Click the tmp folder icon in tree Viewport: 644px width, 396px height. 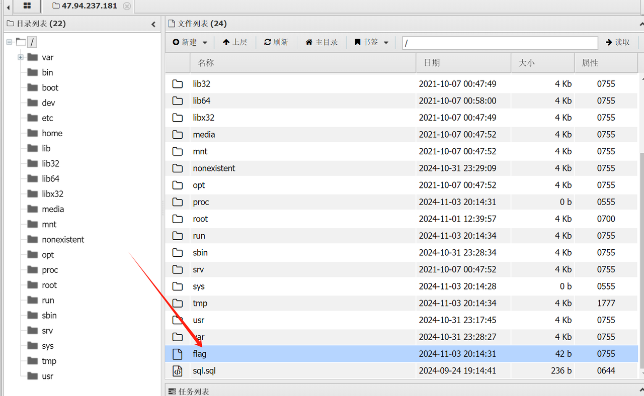[33, 360]
